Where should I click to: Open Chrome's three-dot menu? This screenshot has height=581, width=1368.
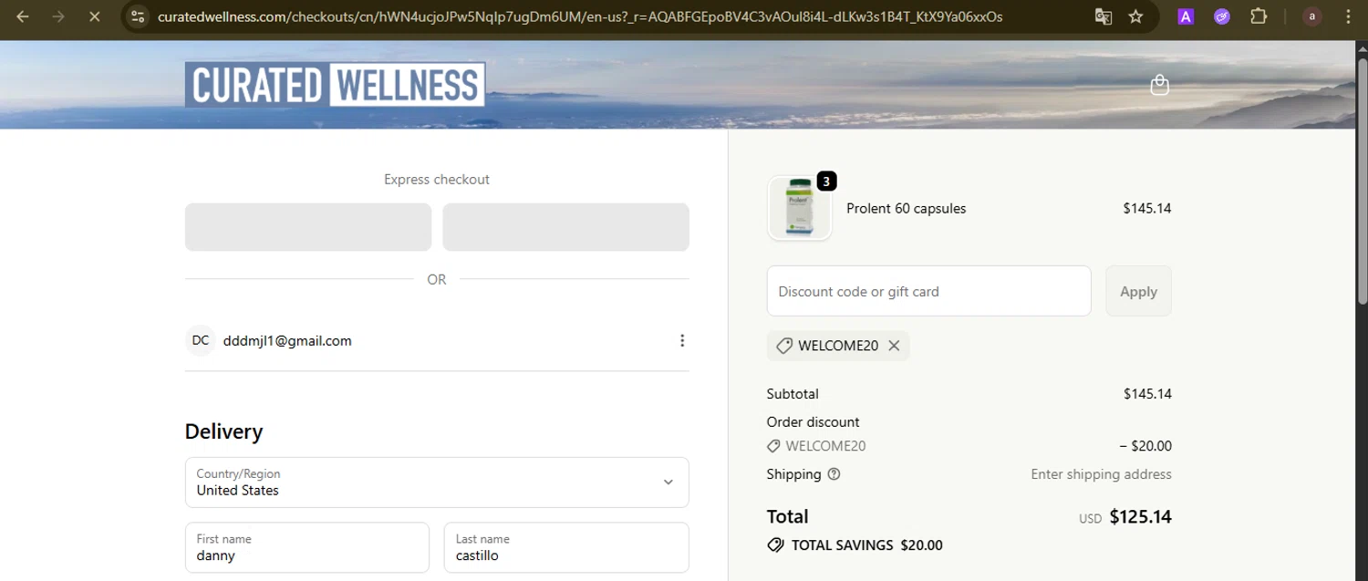pos(1348,16)
